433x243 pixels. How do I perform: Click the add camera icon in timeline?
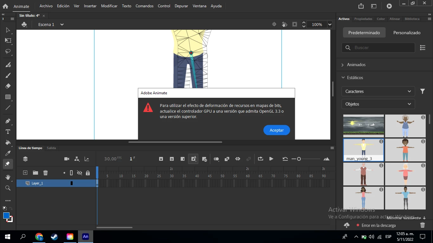(x=67, y=159)
